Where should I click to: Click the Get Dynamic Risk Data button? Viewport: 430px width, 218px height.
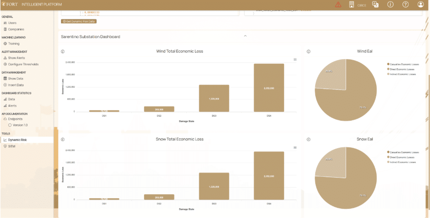click(x=79, y=21)
